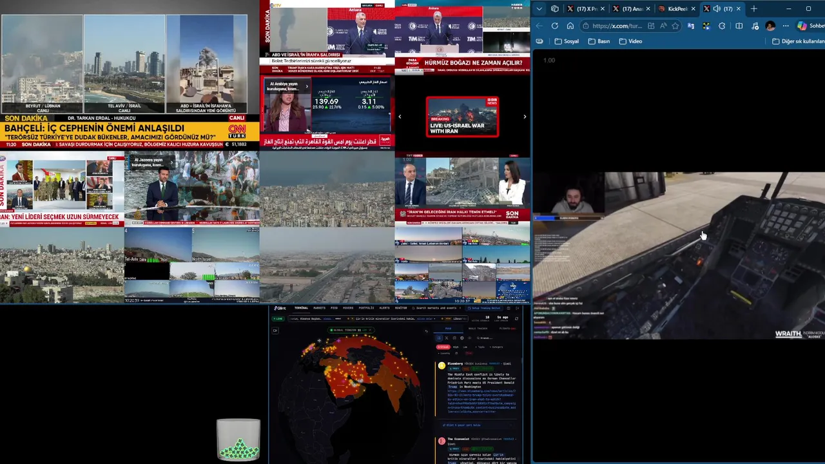Toggle the High severity filter
Screen dimensions: 825x464
[456, 347]
